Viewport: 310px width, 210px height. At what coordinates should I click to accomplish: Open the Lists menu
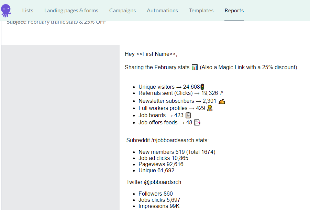(28, 10)
